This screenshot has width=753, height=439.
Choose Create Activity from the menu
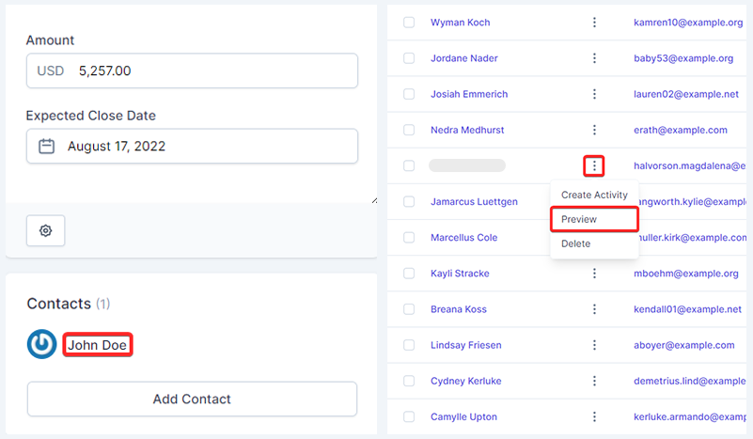594,196
